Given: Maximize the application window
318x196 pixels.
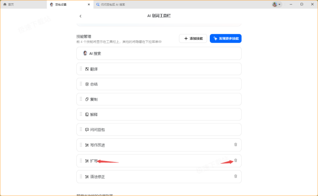Looking at the screenshot, I should coord(302,4).
